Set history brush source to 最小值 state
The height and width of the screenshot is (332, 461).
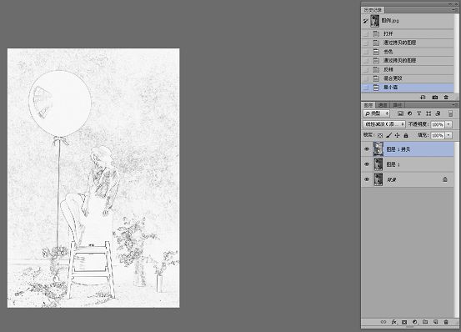tap(365, 88)
